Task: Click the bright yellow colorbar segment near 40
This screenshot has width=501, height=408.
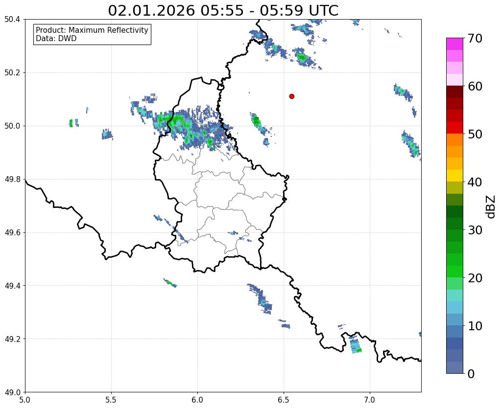Action: pyautogui.click(x=454, y=176)
